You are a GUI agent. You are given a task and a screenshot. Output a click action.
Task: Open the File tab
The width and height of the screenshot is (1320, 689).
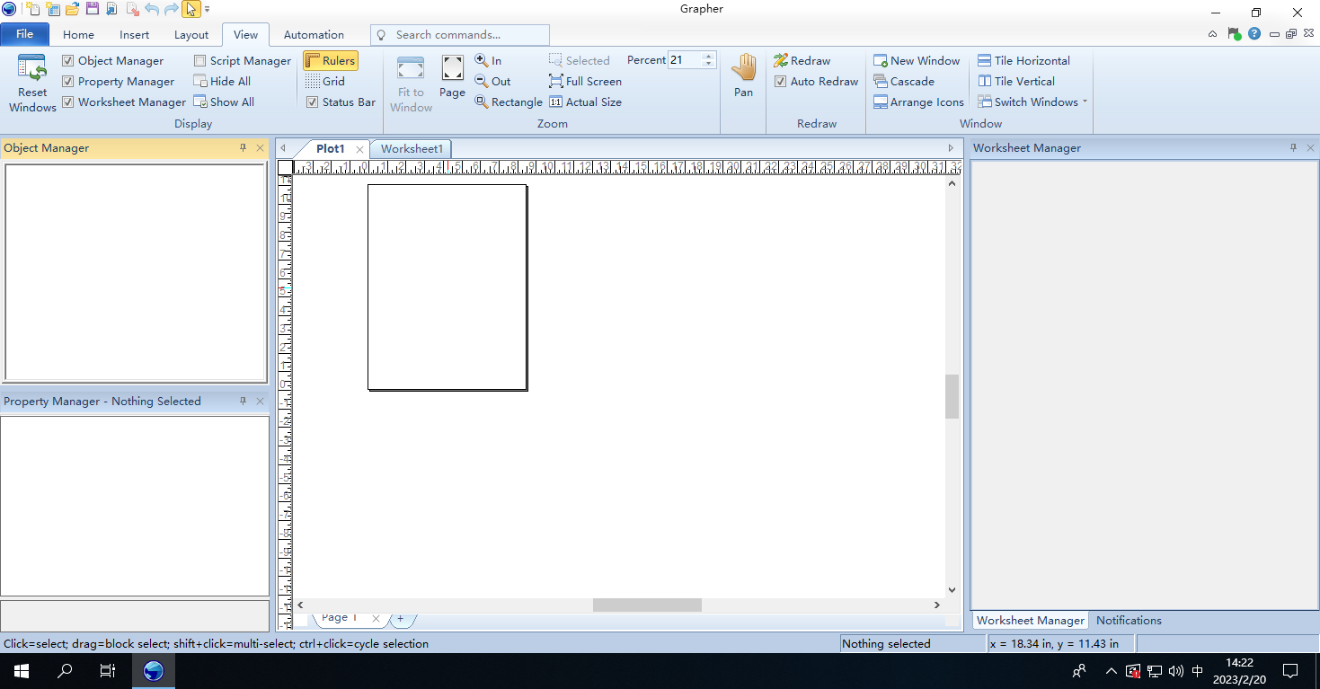(24, 34)
